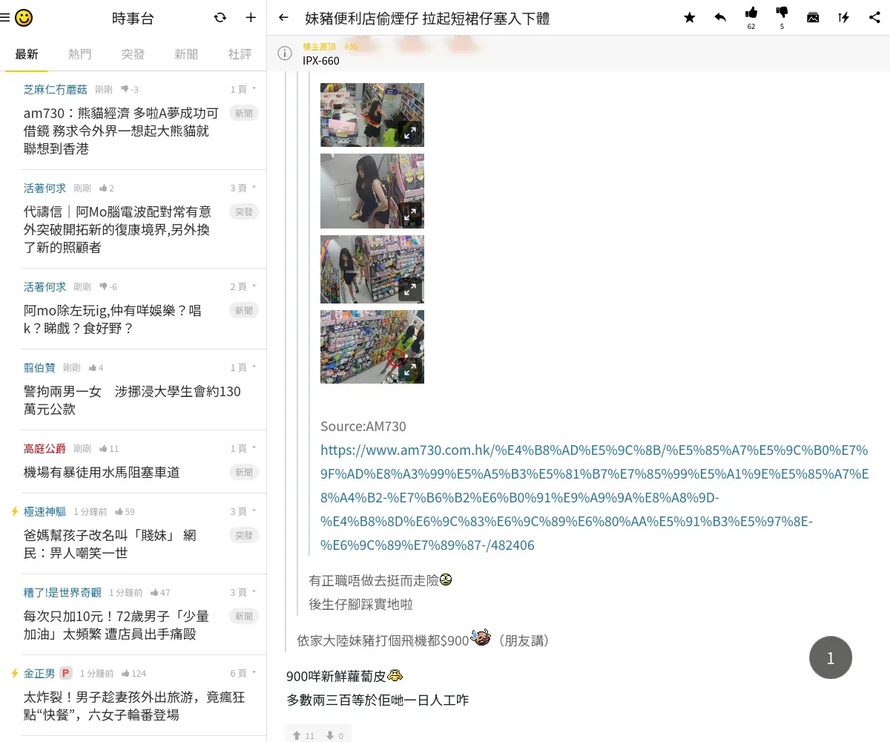Click the thread title 妹豬便利店偷煙仔
The width and height of the screenshot is (890, 742).
(x=427, y=18)
